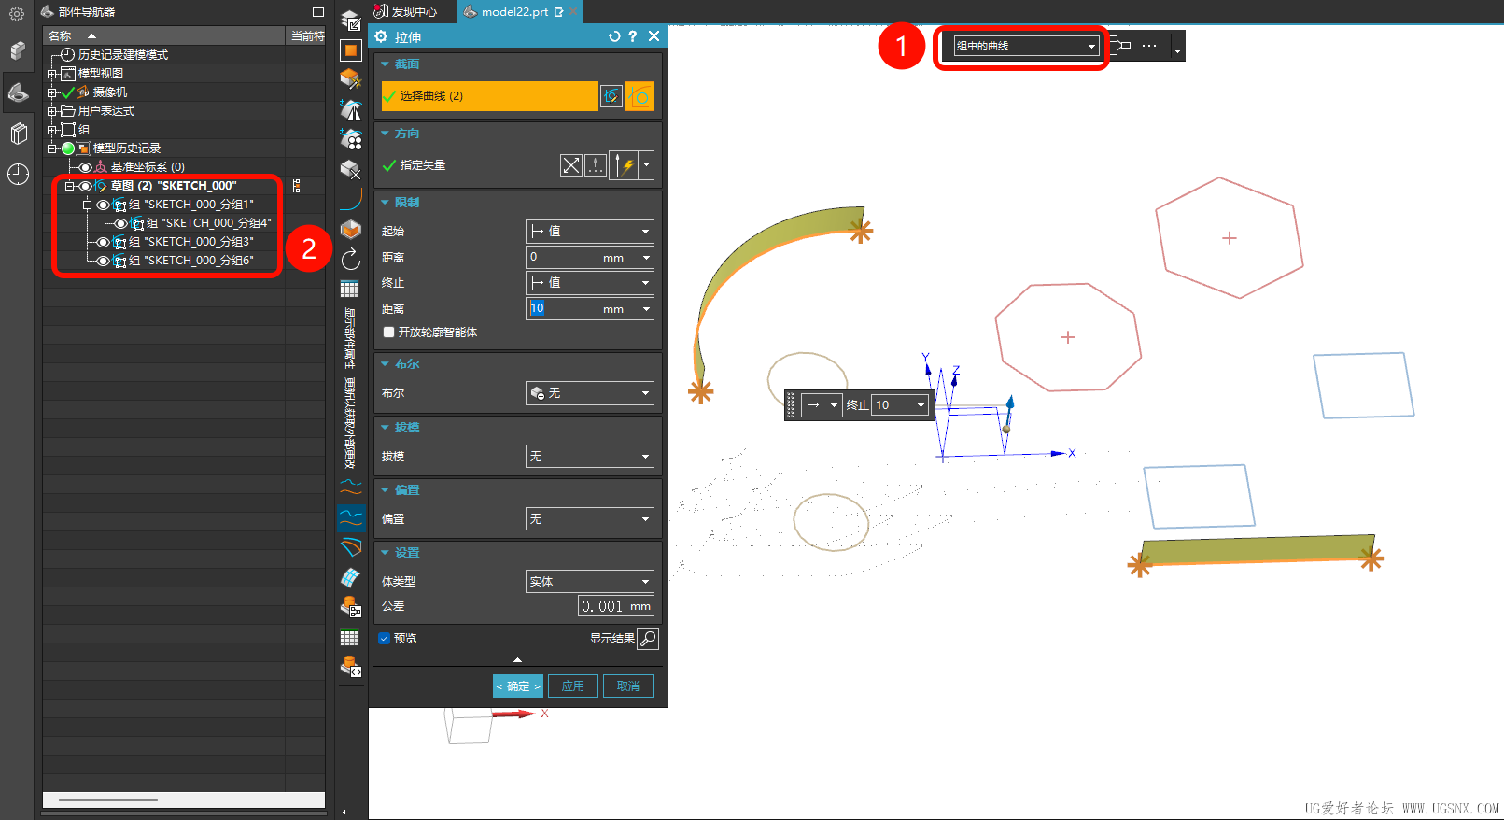Collapse the dialog with the bottom up-arrow
Image resolution: width=1504 pixels, height=820 pixels.
(518, 660)
